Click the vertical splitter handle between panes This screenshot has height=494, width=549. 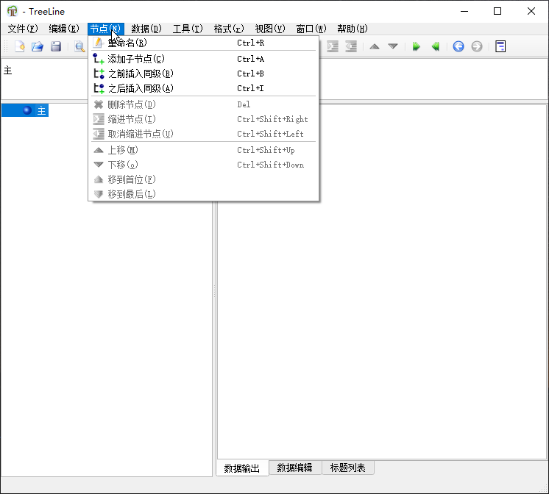point(214,291)
